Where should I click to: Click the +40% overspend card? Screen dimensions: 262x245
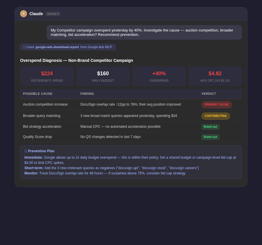click(159, 76)
